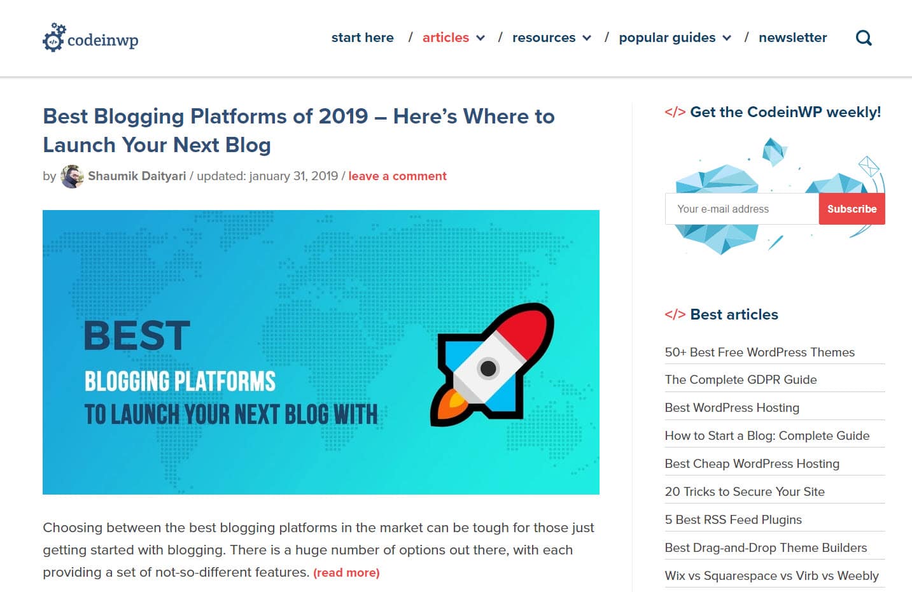Open the read more link
912x592 pixels.
tap(346, 572)
